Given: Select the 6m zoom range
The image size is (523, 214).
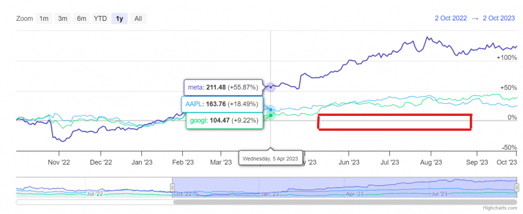Looking at the screenshot, I should 82,19.
